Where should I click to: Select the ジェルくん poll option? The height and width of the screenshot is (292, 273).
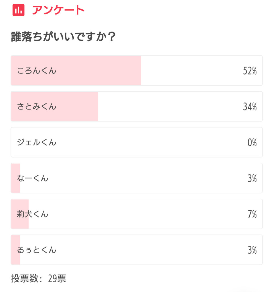[136, 142]
